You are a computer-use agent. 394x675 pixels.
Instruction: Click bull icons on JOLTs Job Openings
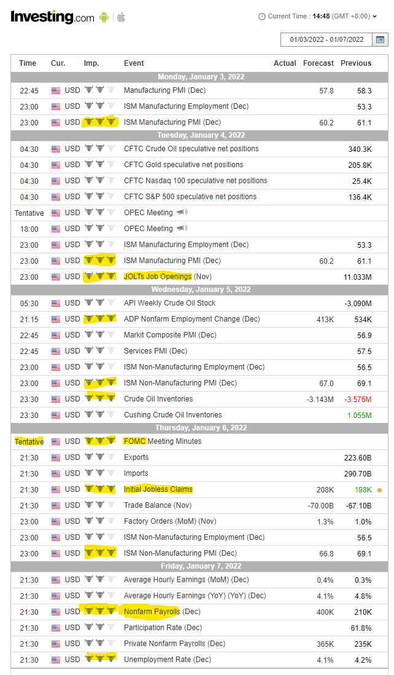click(100, 276)
